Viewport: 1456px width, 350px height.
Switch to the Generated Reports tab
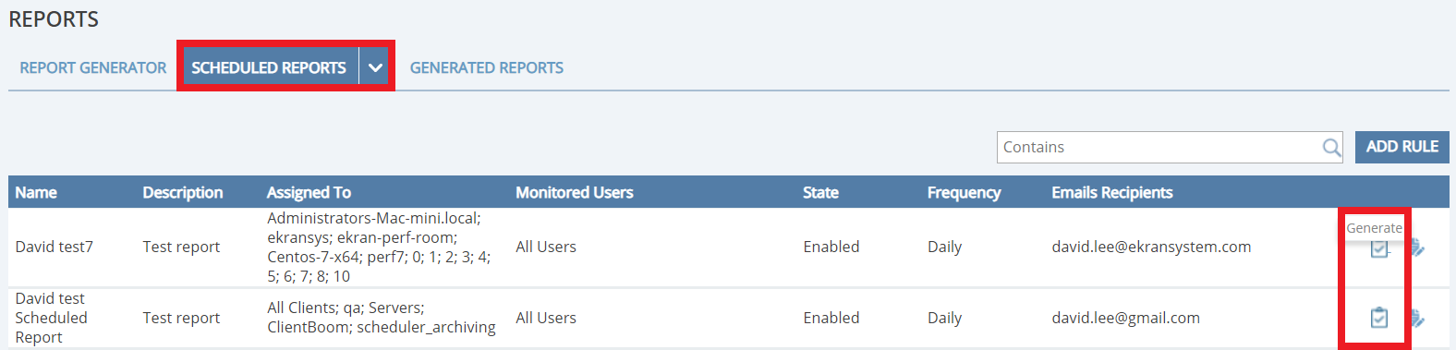tap(487, 68)
